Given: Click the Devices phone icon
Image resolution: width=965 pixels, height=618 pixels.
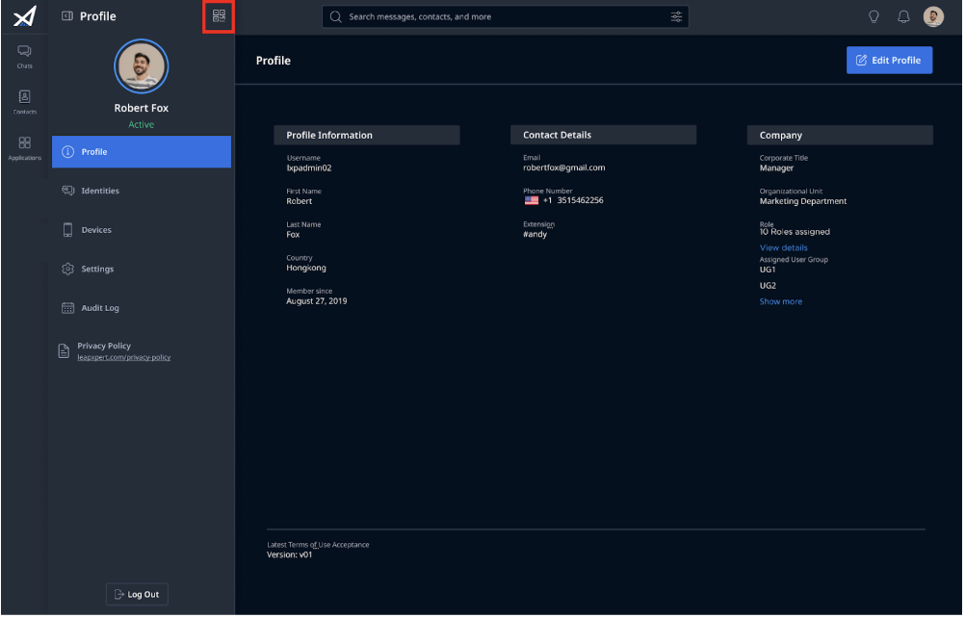Looking at the screenshot, I should tap(67, 230).
